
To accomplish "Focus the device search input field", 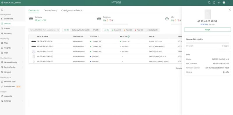I will [44, 30].
